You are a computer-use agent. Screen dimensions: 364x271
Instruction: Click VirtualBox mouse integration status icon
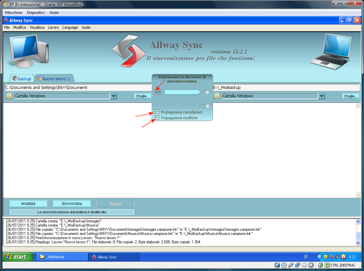pyautogui.click(x=321, y=265)
